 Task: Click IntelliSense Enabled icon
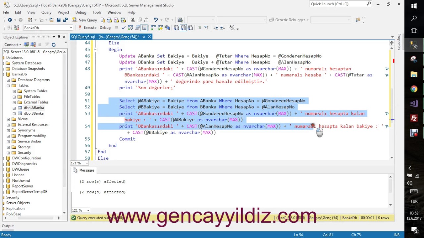[144, 28]
